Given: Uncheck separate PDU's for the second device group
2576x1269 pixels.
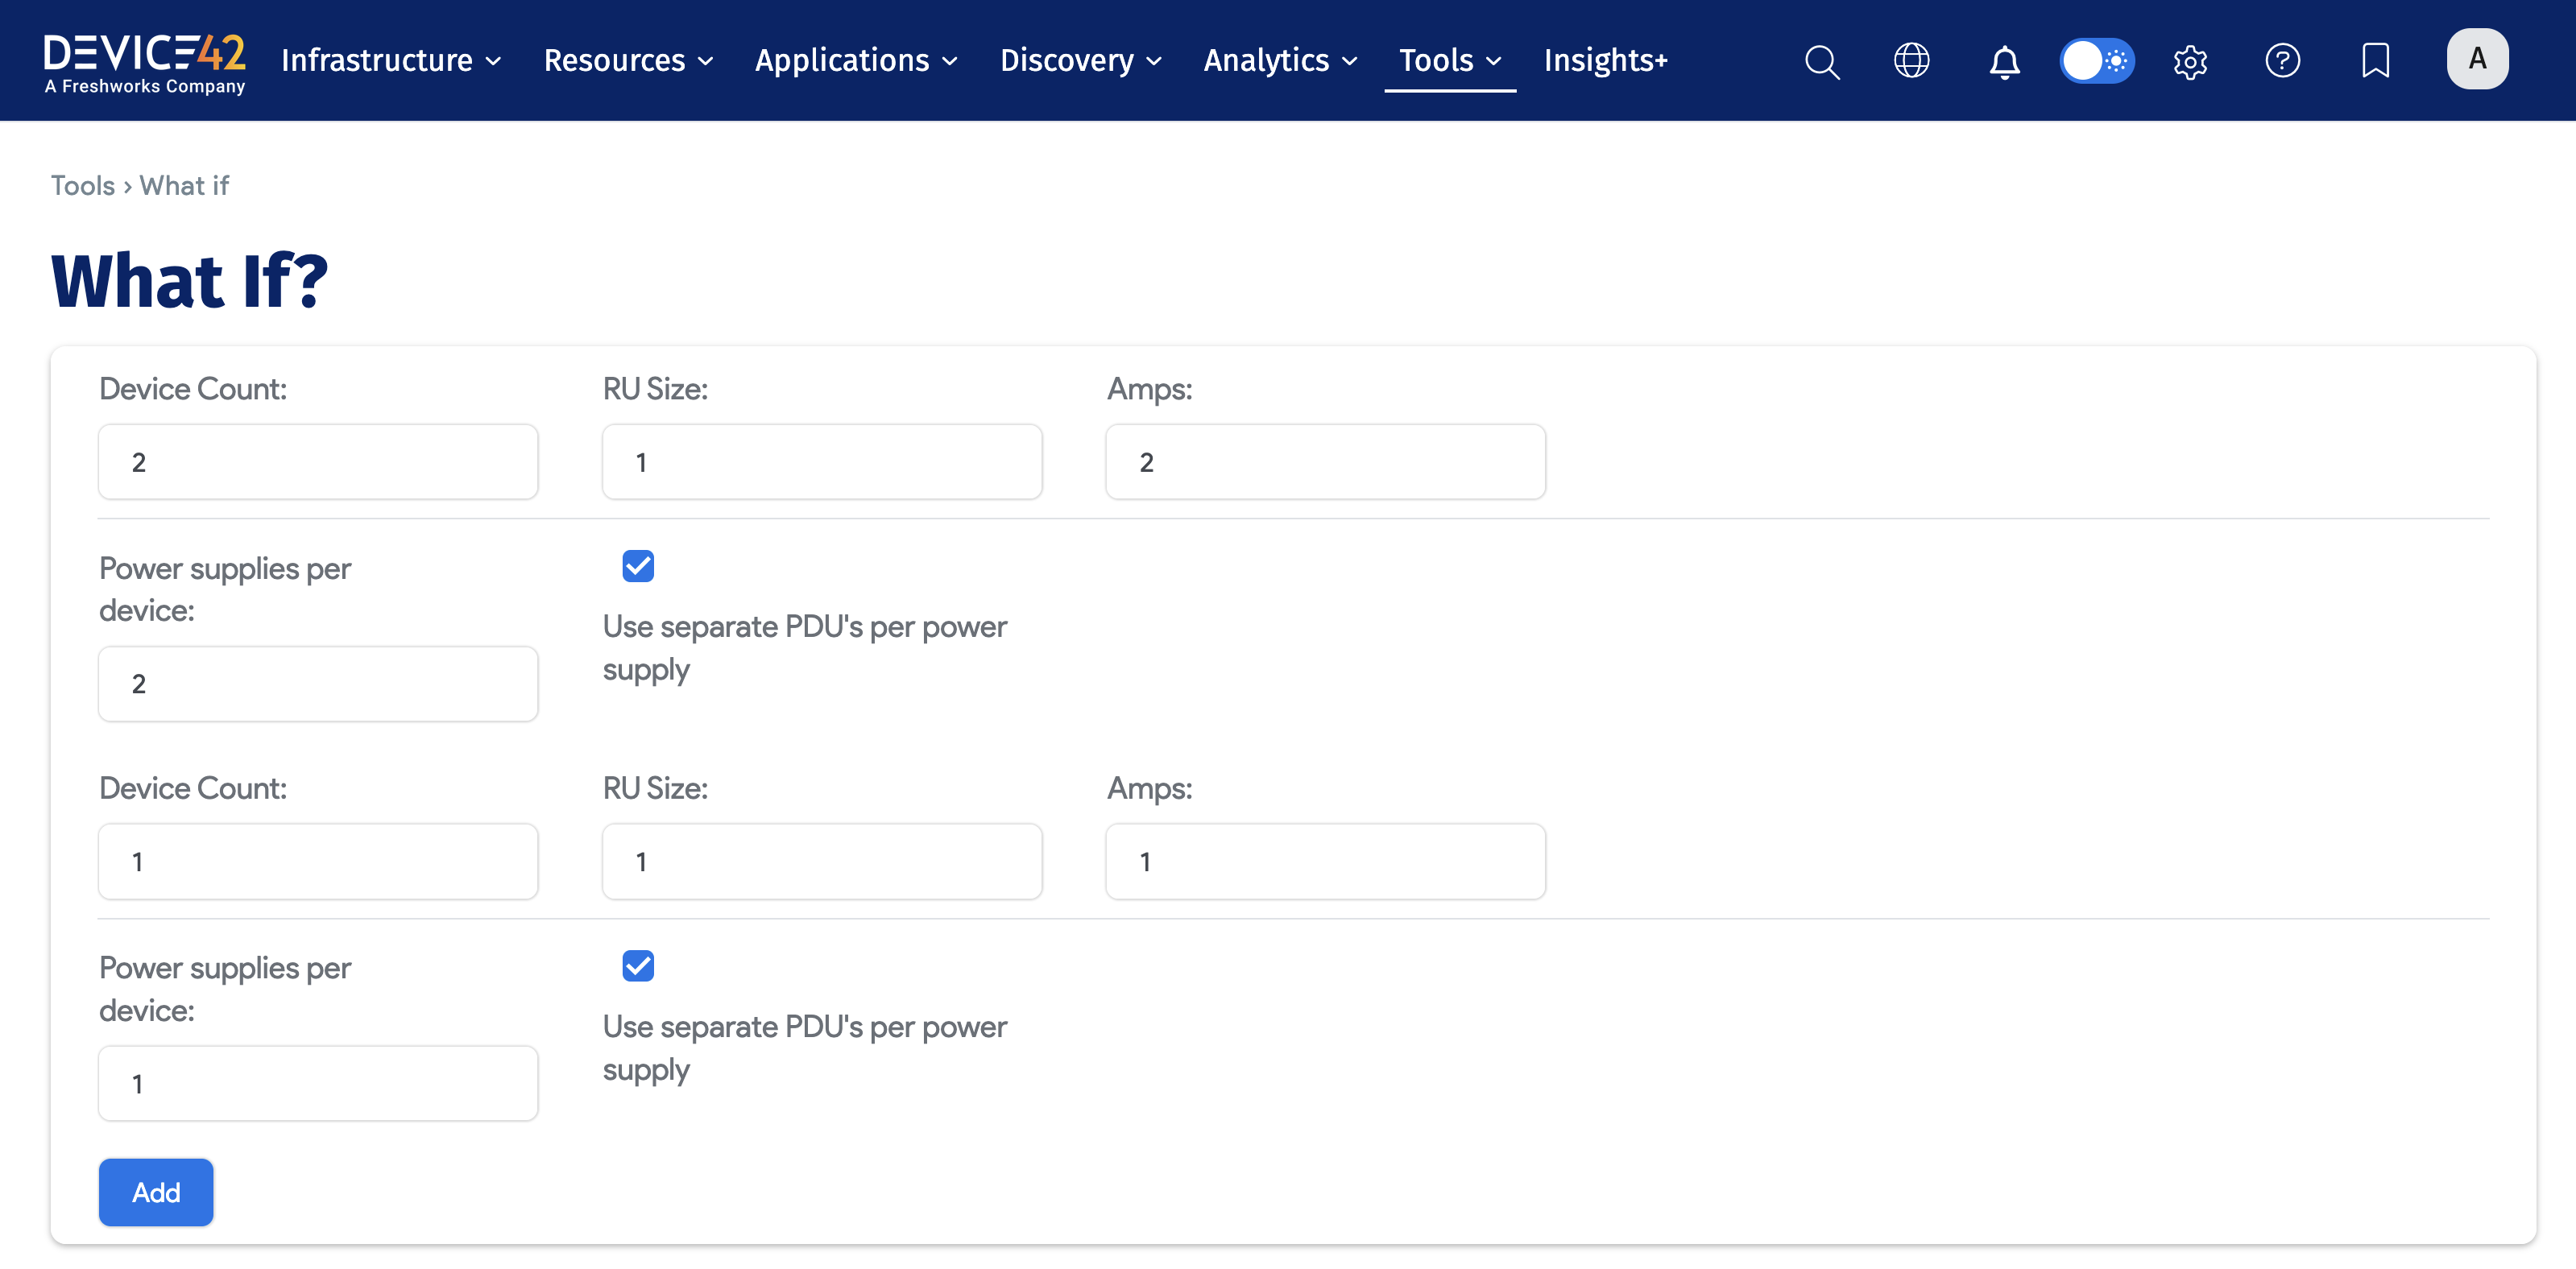Looking at the screenshot, I should tap(637, 965).
